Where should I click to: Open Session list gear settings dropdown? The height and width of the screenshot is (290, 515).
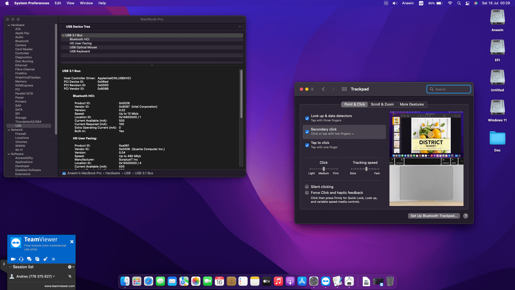pyautogui.click(x=71, y=267)
